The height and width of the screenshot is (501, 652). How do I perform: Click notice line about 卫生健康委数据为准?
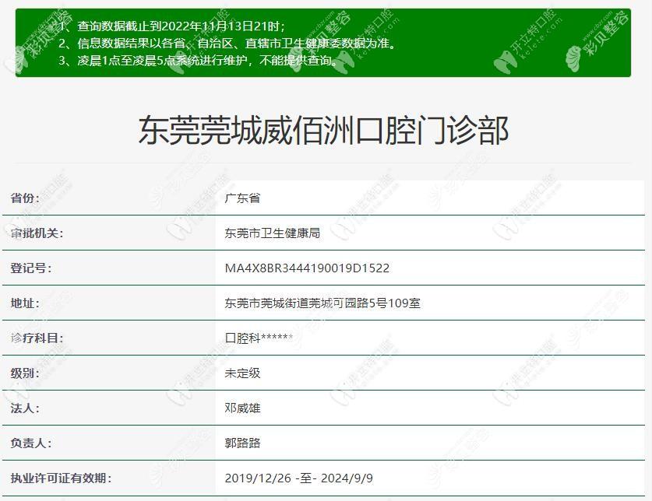point(227,44)
